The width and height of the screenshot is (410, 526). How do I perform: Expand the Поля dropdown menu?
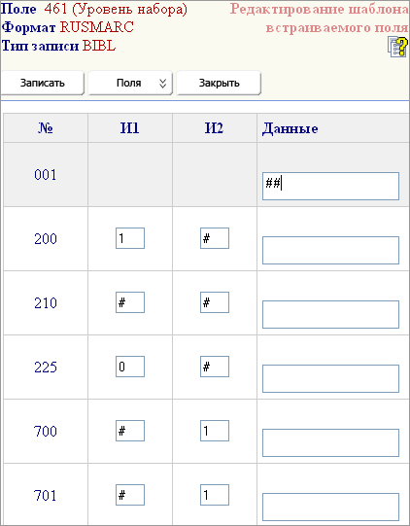130,83
